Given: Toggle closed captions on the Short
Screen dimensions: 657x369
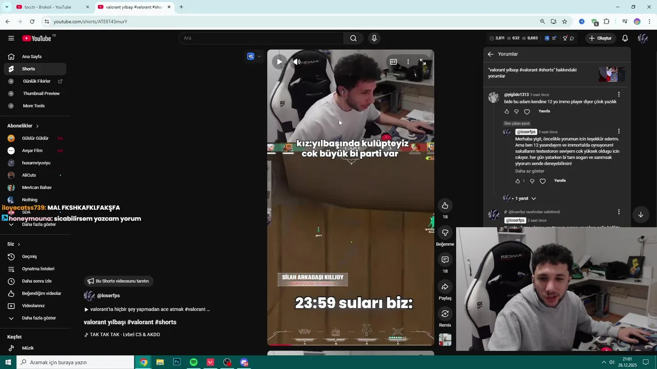Looking at the screenshot, I should 393,61.
